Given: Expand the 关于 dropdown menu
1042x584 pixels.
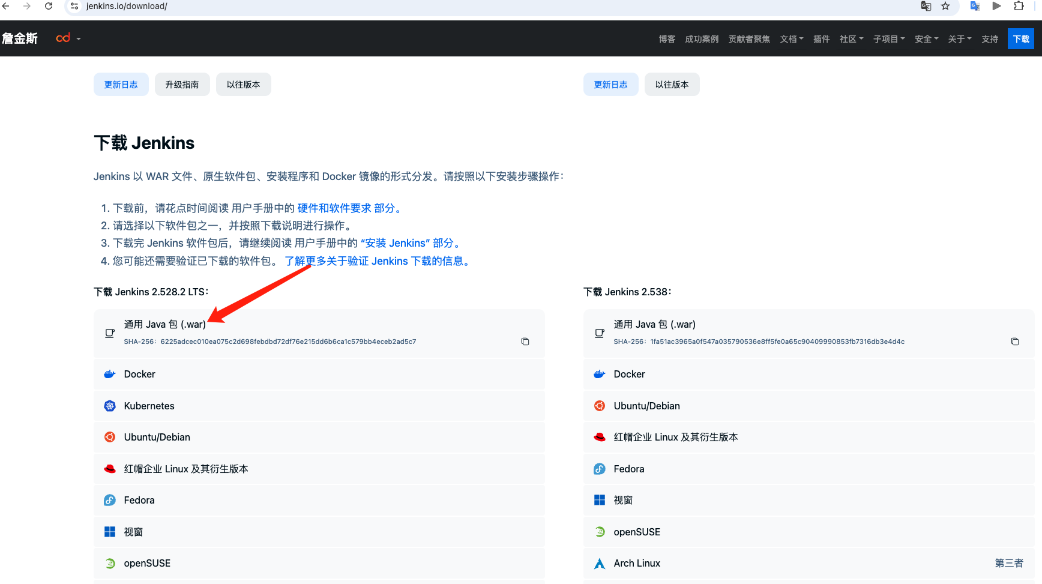Looking at the screenshot, I should tap(960, 39).
